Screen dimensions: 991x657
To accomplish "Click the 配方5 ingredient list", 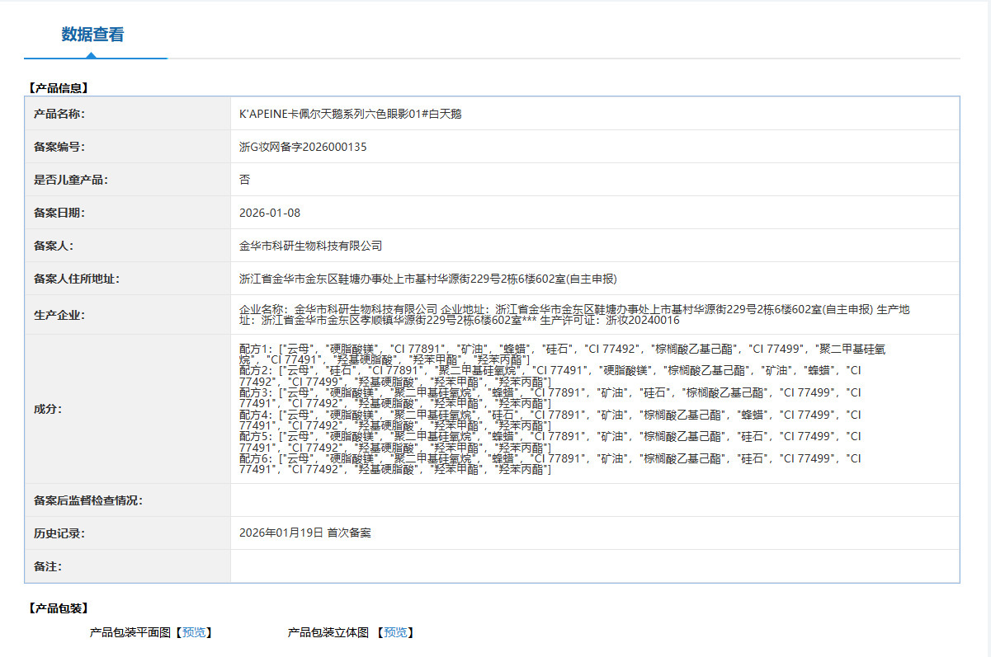I will pos(550,442).
